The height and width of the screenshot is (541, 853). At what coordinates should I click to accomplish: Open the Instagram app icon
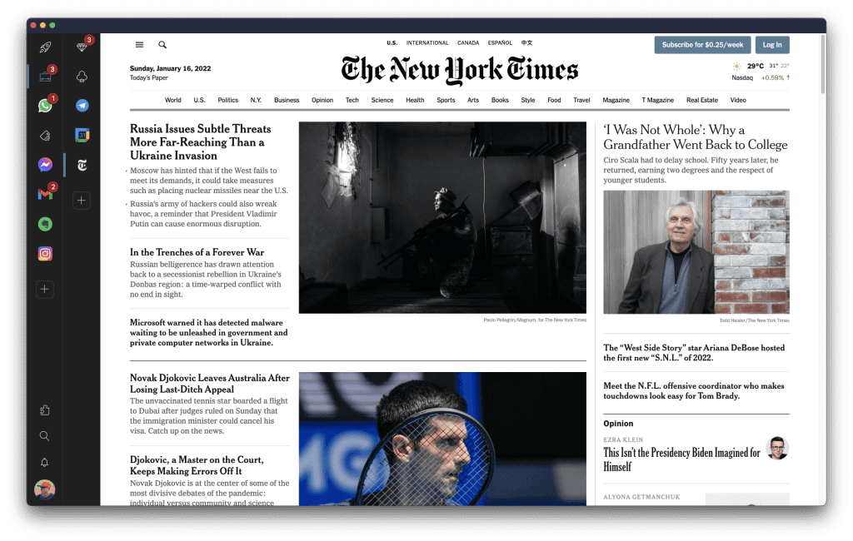tap(45, 254)
